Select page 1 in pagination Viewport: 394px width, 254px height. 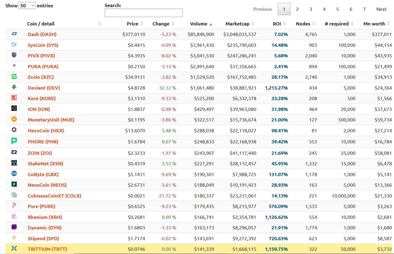pyautogui.click(x=284, y=9)
